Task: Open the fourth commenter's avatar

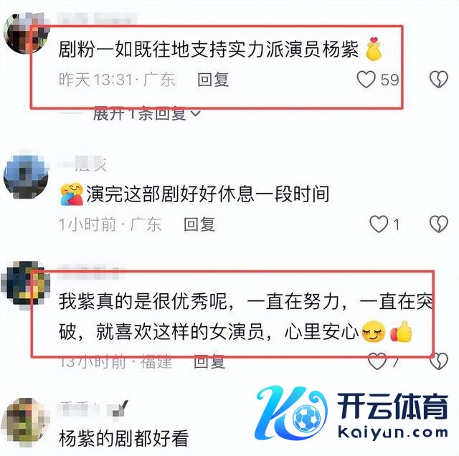Action: 25,422
